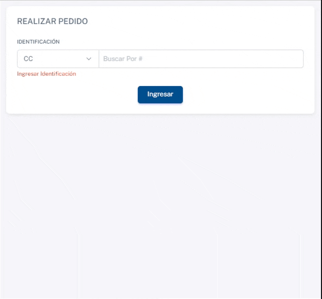Click the down arrow next to CC
Screen dimensions: 322x299
(89, 59)
